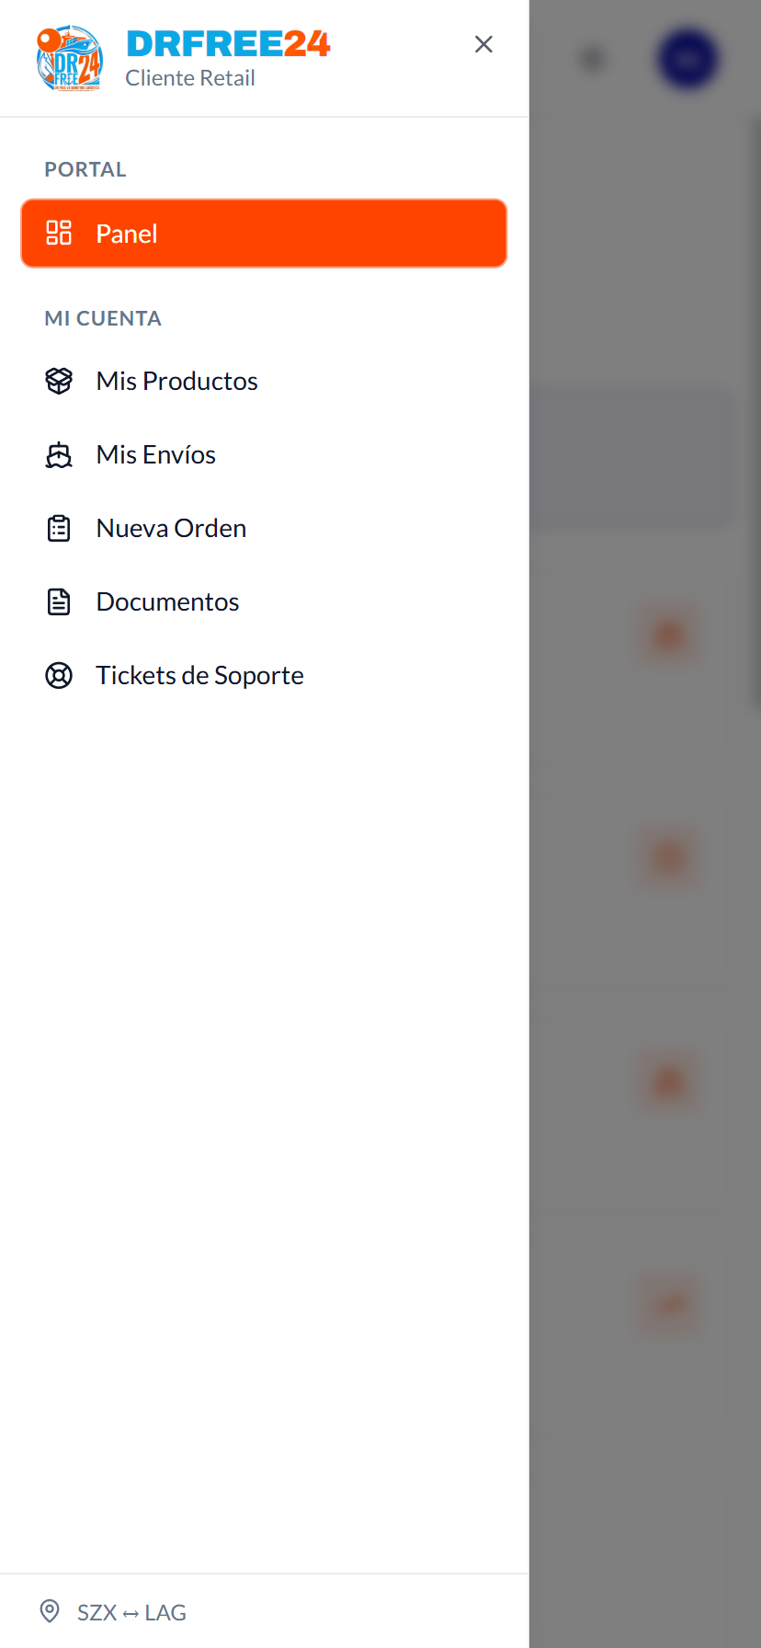Screen dimensions: 761x1648
Task: Open the Panel menu item
Action: 264,234
